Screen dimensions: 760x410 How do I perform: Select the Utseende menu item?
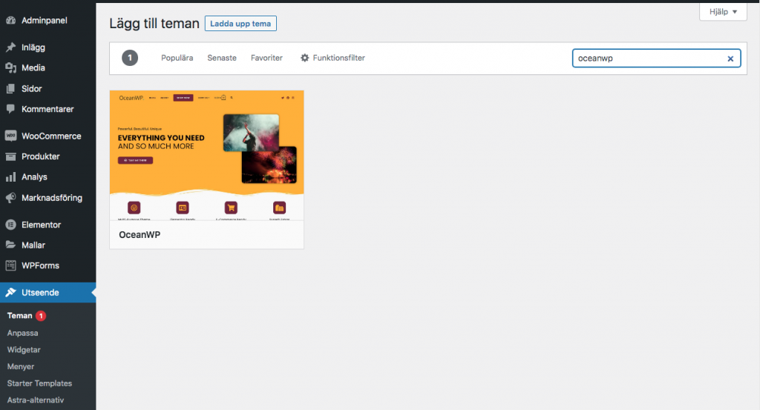click(x=48, y=292)
